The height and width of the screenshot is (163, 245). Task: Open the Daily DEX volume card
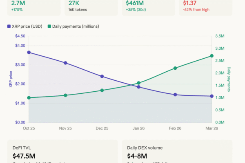(177, 152)
